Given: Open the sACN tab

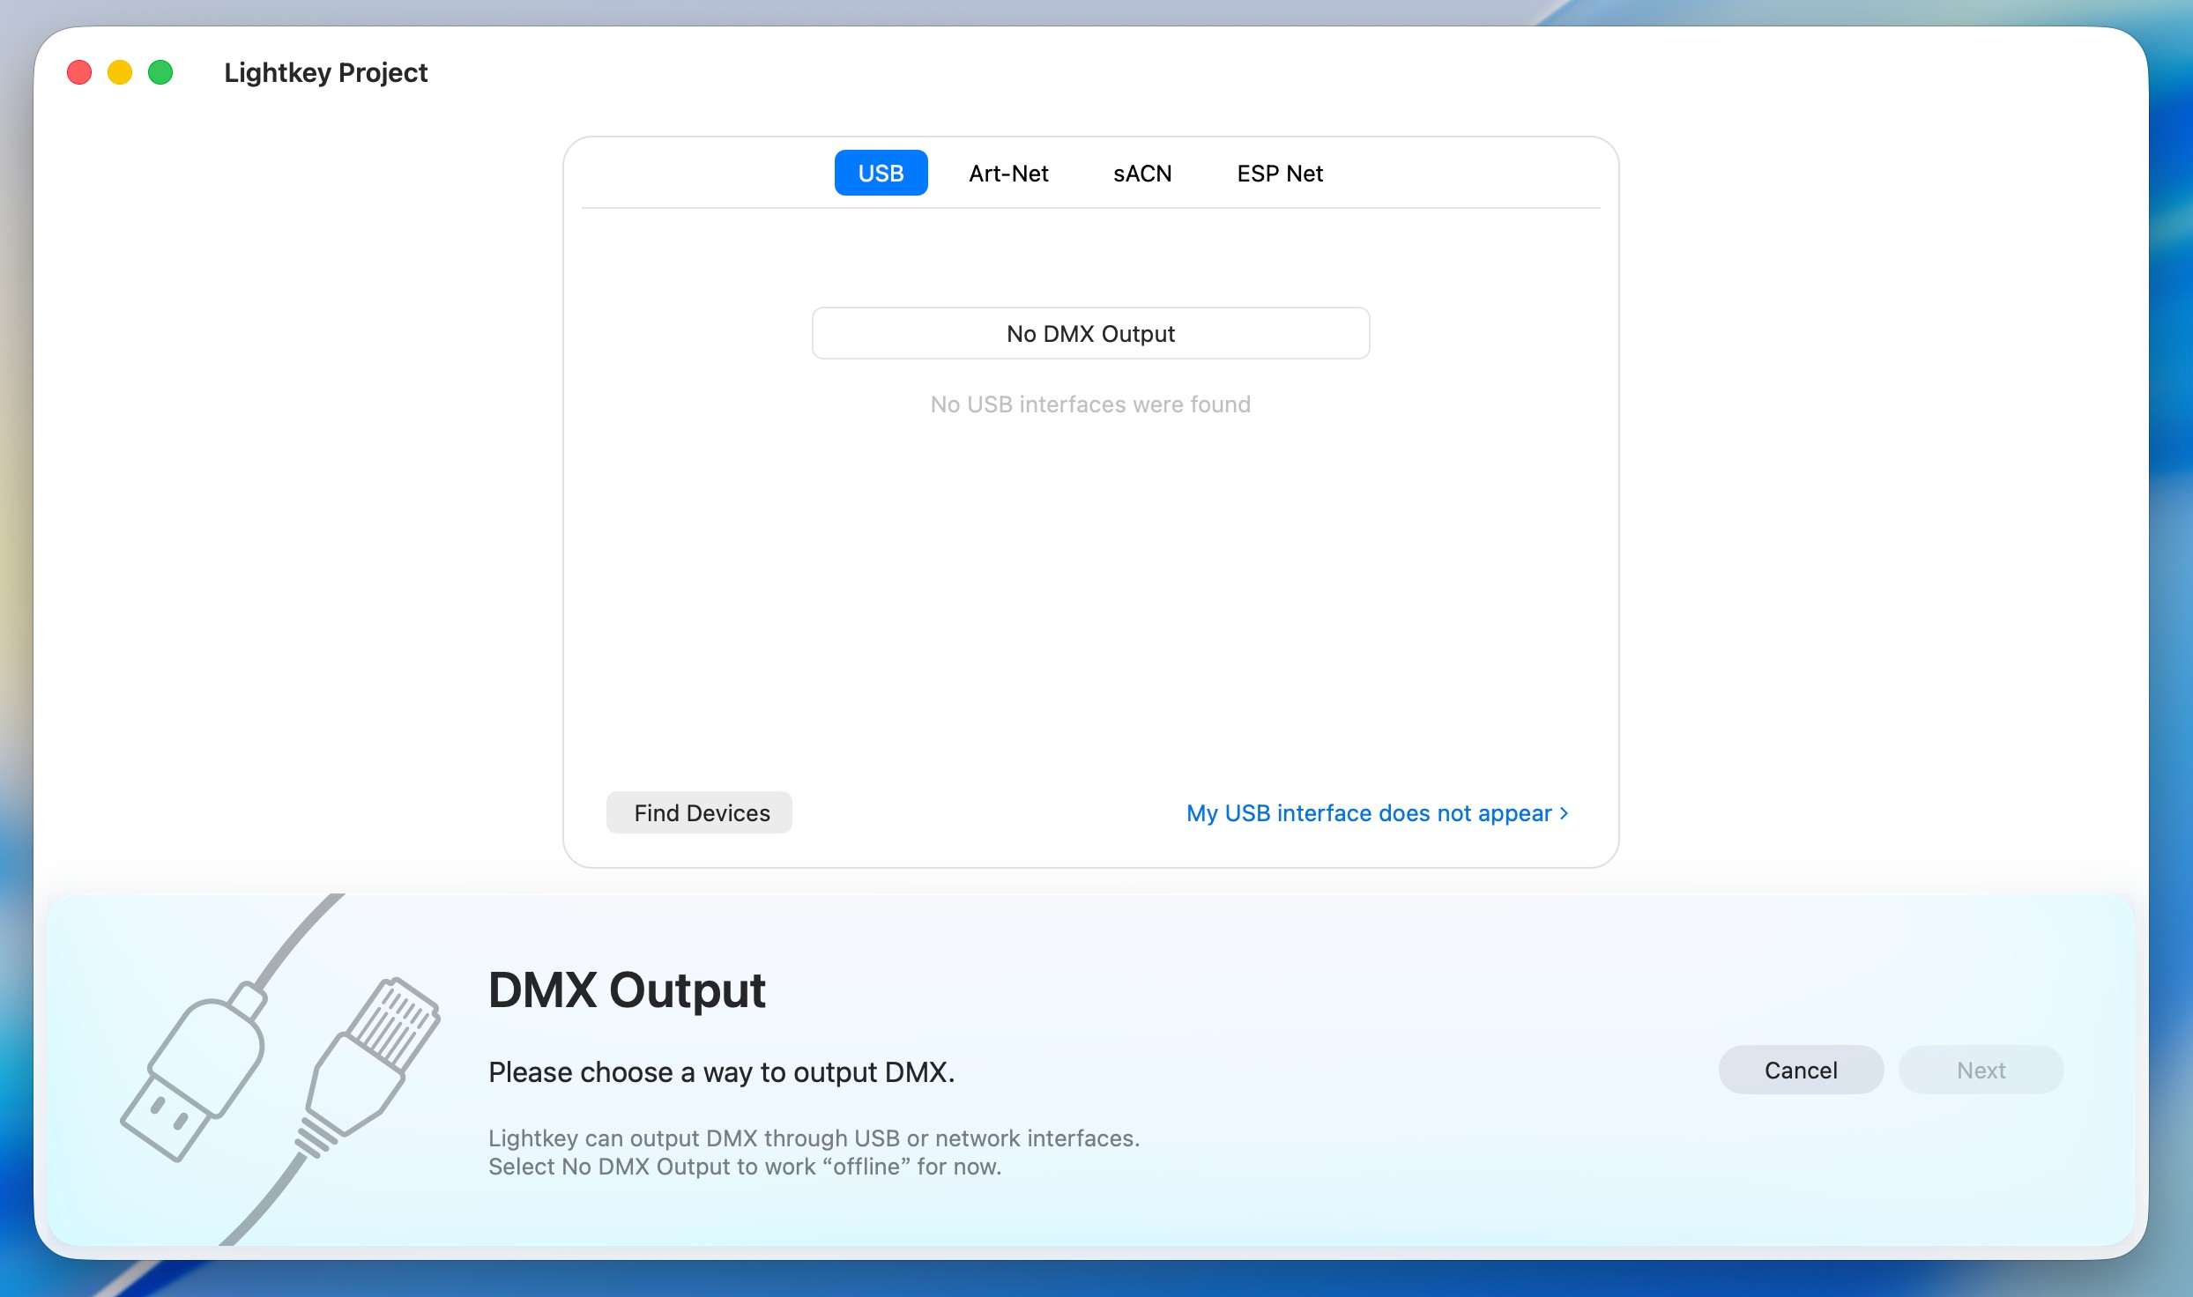Looking at the screenshot, I should point(1142,173).
